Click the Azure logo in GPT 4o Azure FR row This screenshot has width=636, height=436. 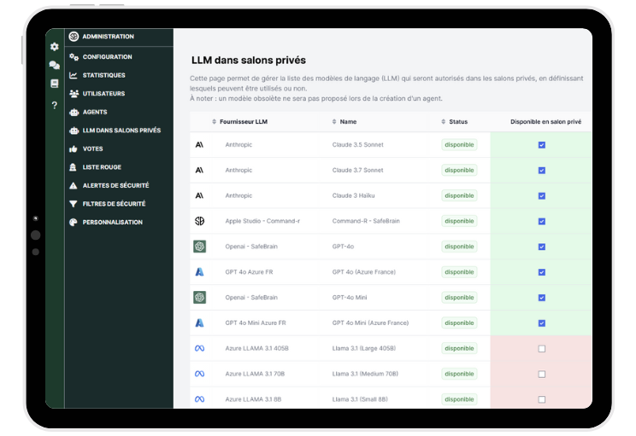(199, 272)
